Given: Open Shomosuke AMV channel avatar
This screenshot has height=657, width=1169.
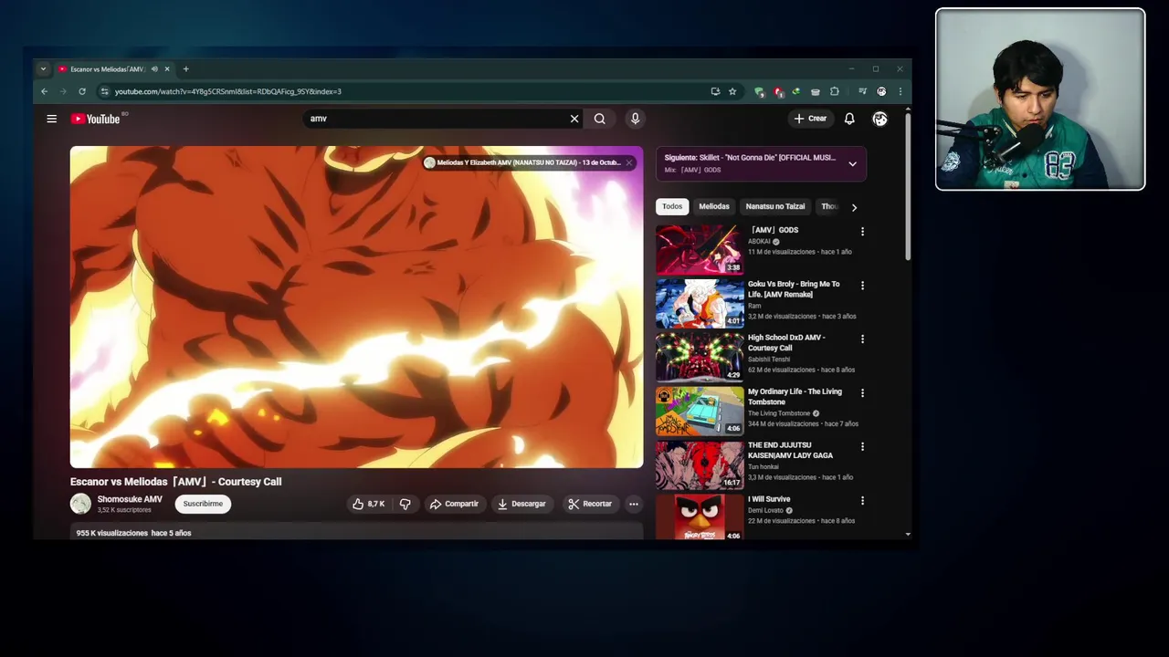Looking at the screenshot, I should (x=81, y=504).
